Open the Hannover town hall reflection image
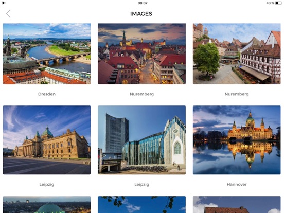Image resolution: width=284 pixels, height=213 pixels. coord(237,140)
